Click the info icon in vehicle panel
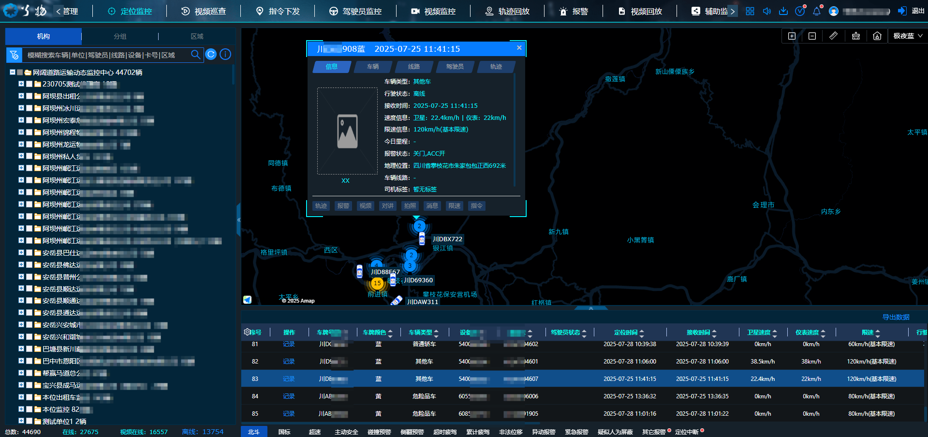 225,55
